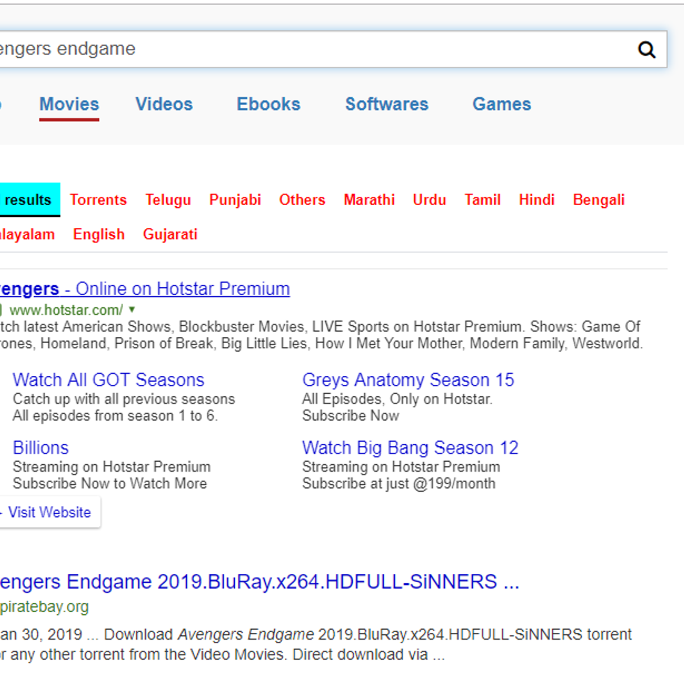Filter results by Bengali
684x684 pixels.
coord(599,200)
